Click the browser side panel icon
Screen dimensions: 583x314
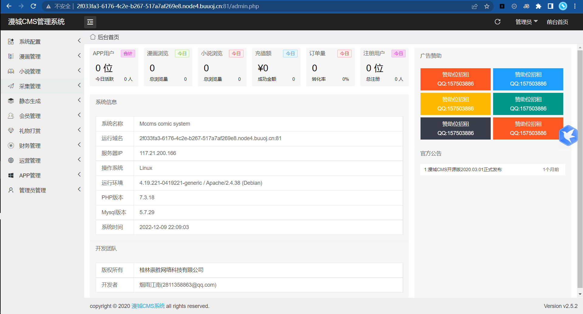click(x=551, y=6)
